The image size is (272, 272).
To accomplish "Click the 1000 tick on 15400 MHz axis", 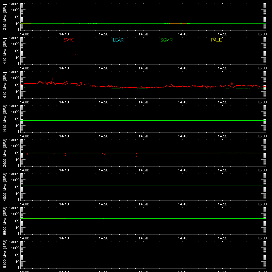I will [15, 248].
